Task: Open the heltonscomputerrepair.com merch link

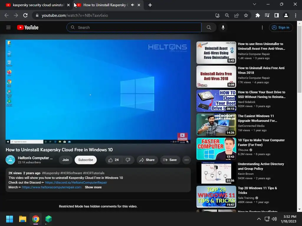Action: coord(52,187)
